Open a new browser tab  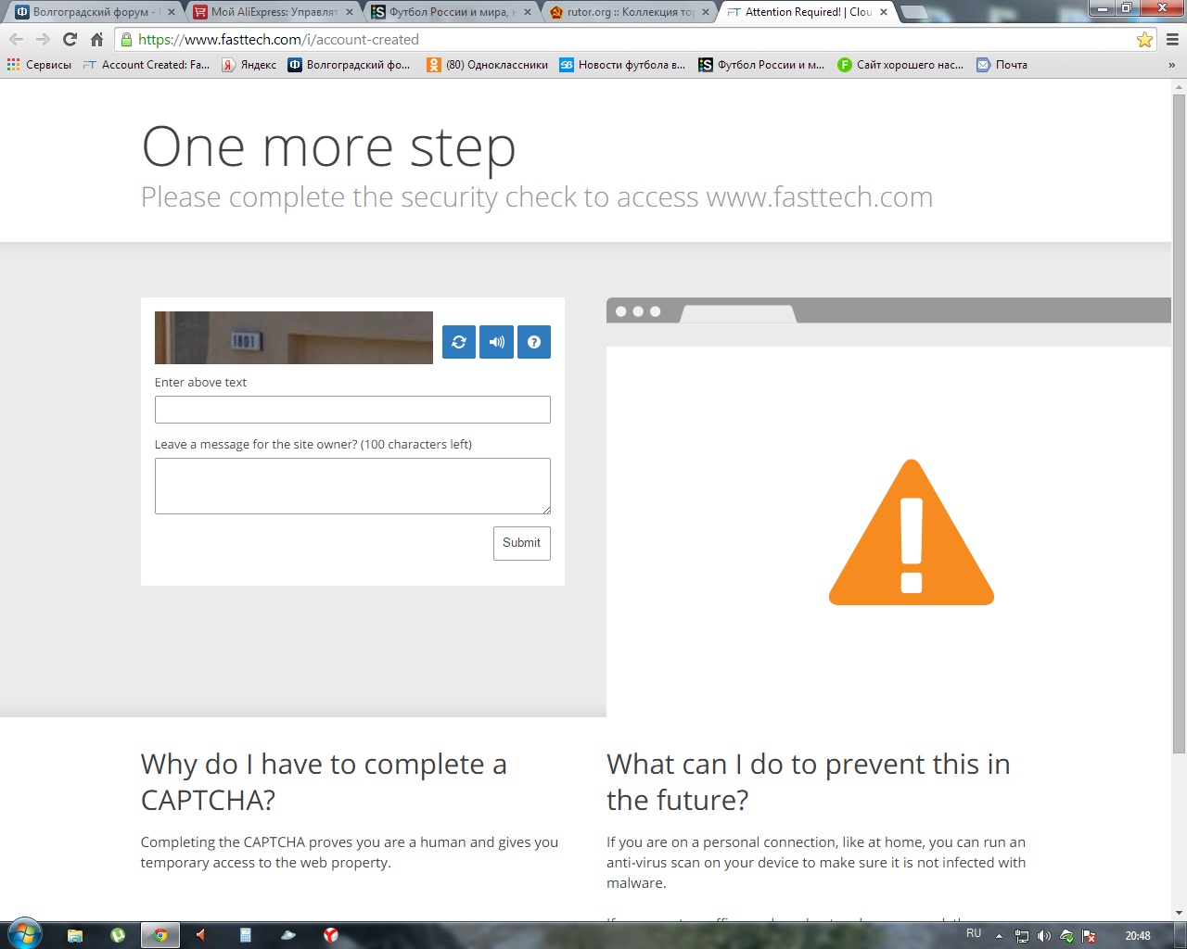[x=913, y=12]
